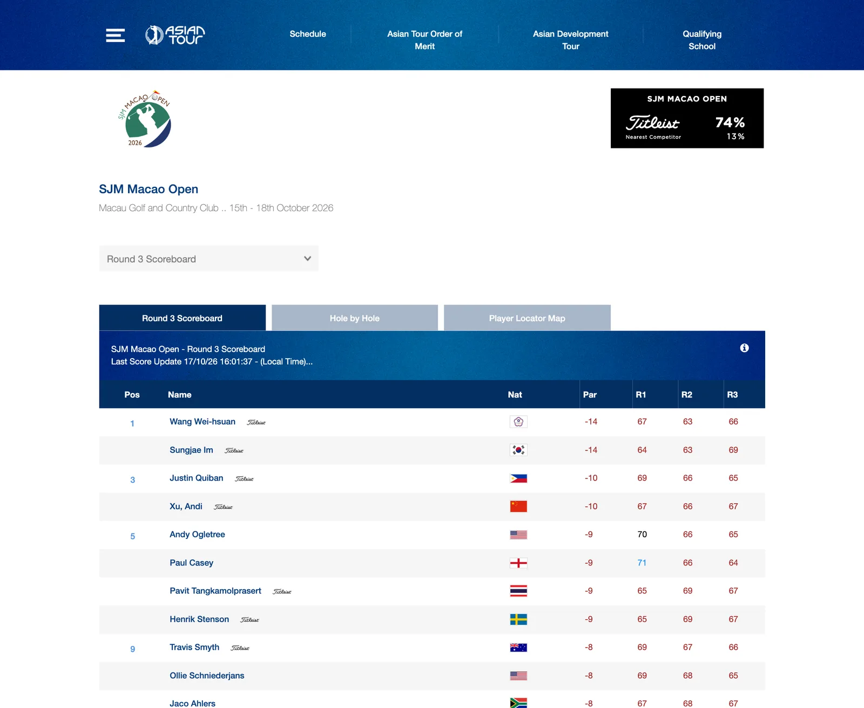Open Pavit Tangkamolprasert's player link

point(215,591)
